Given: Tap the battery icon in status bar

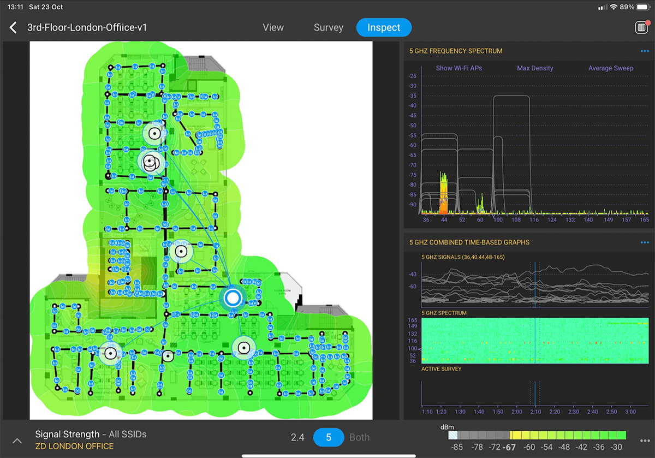Looking at the screenshot, I should tap(643, 7).
